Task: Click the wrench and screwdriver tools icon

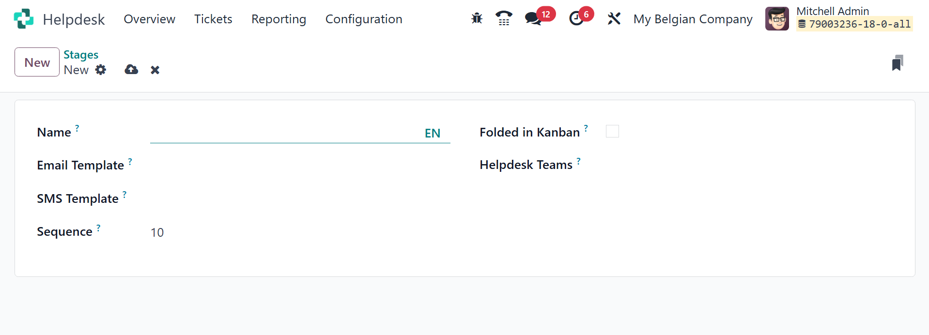Action: coord(614,19)
